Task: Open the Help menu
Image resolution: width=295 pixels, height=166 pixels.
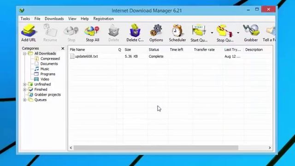Action: click(x=85, y=18)
